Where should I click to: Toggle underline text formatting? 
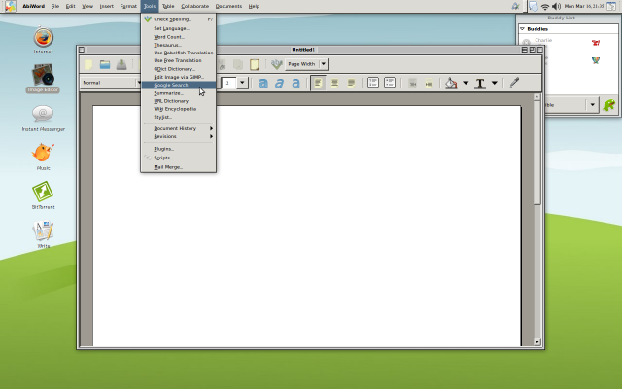tap(295, 83)
